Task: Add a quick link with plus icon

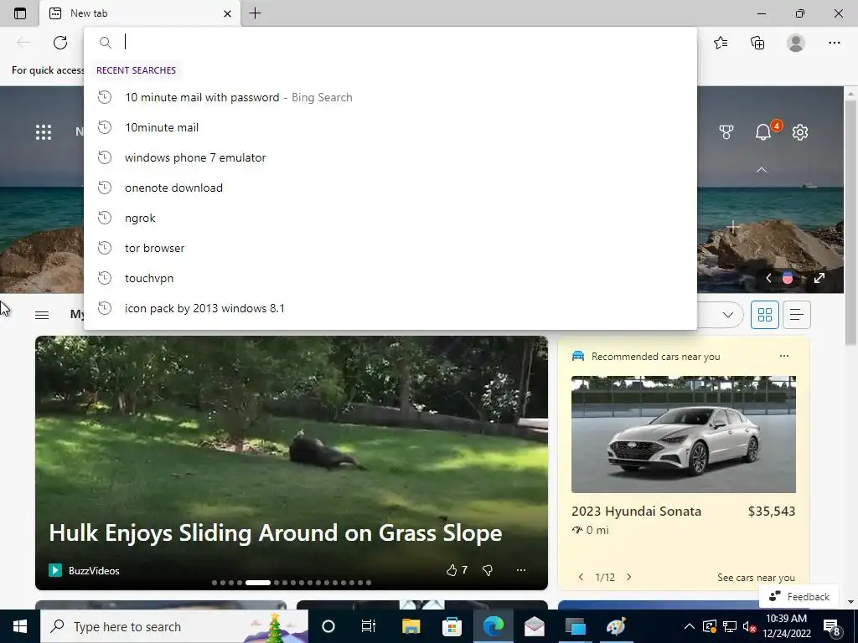Action: (x=734, y=226)
